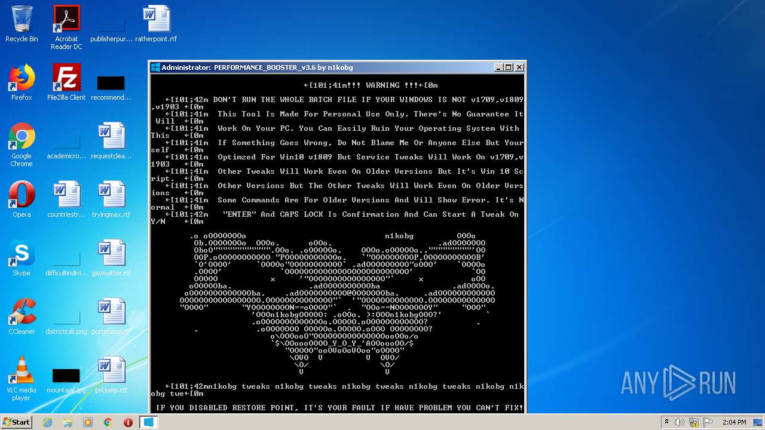Select the PERFORMANCE_BOOSTER taskbar button
The width and height of the screenshot is (765, 430).
pyautogui.click(x=148, y=422)
